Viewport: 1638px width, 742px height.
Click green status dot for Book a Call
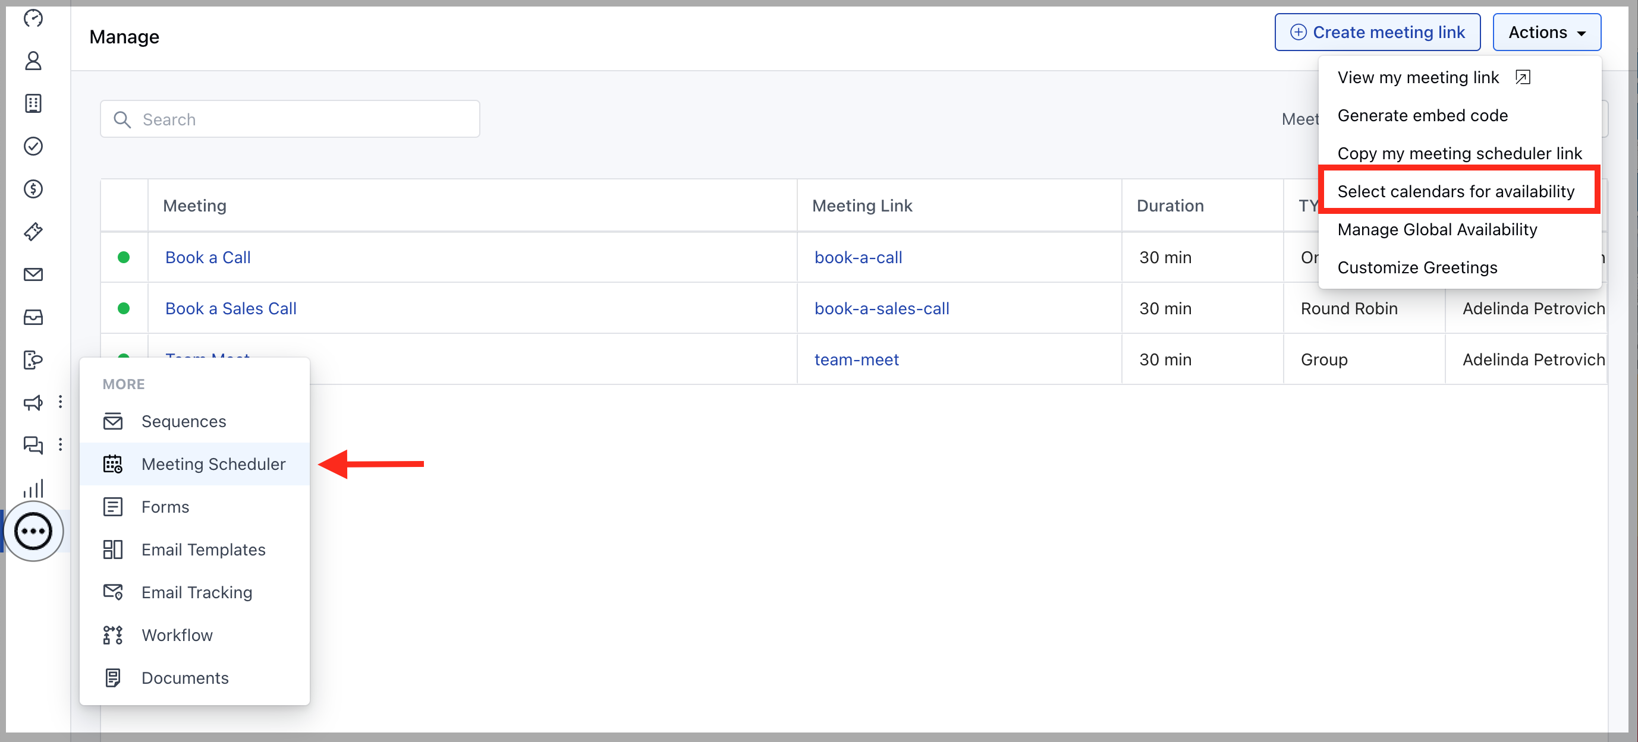pos(124,257)
